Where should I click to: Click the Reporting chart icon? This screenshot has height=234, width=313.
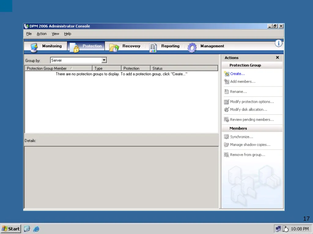pos(153,48)
